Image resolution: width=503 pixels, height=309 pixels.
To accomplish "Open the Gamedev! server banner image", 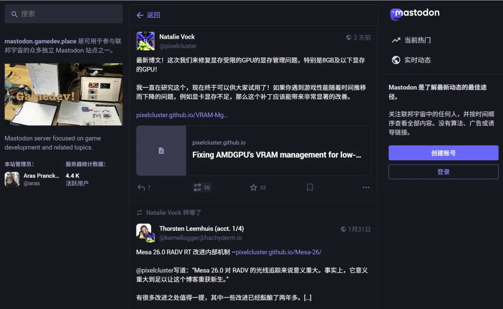I will pos(63,94).
